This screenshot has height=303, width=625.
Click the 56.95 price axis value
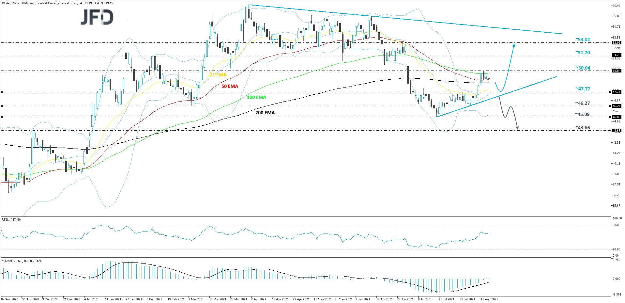(x=617, y=6)
